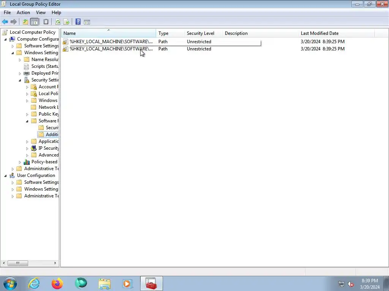Sort by the Security Level column header
The width and height of the screenshot is (389, 291).
pyautogui.click(x=204, y=33)
